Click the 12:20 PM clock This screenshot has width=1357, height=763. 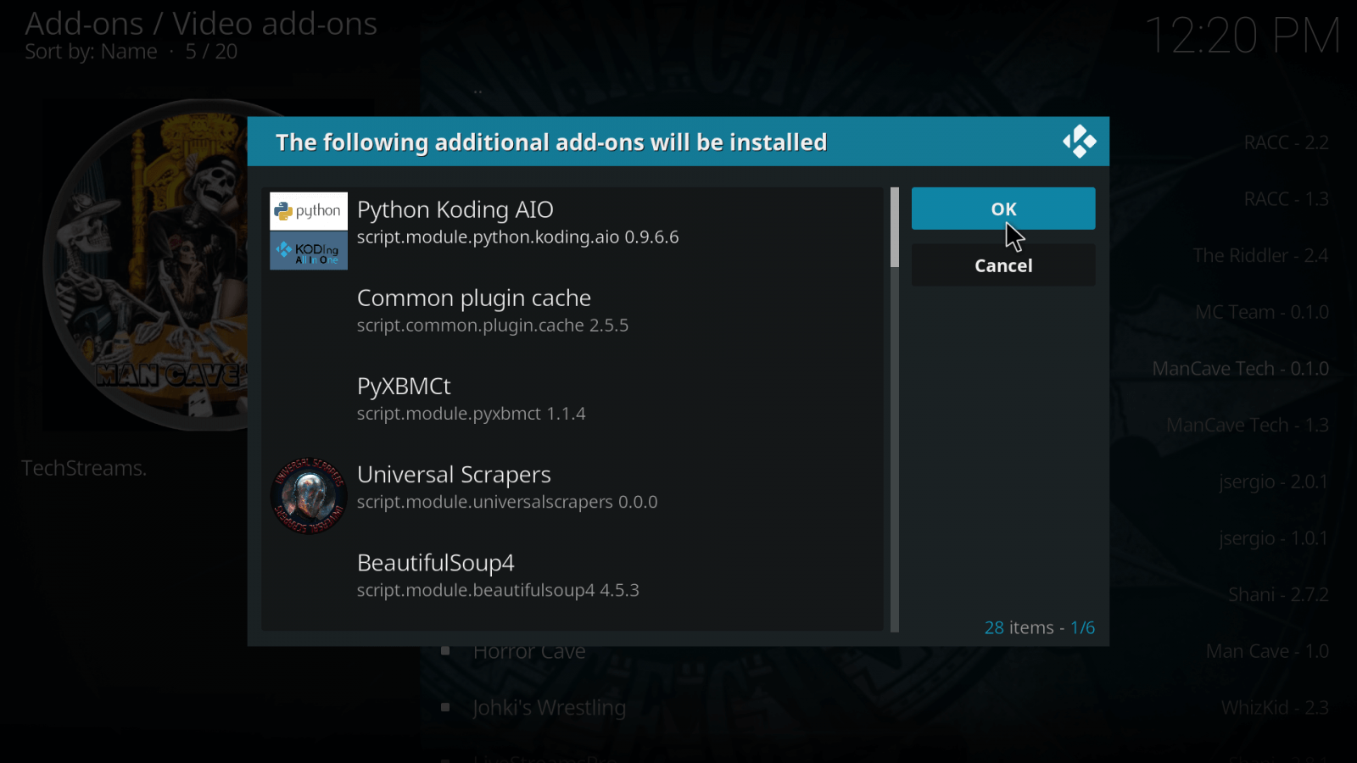pyautogui.click(x=1243, y=36)
